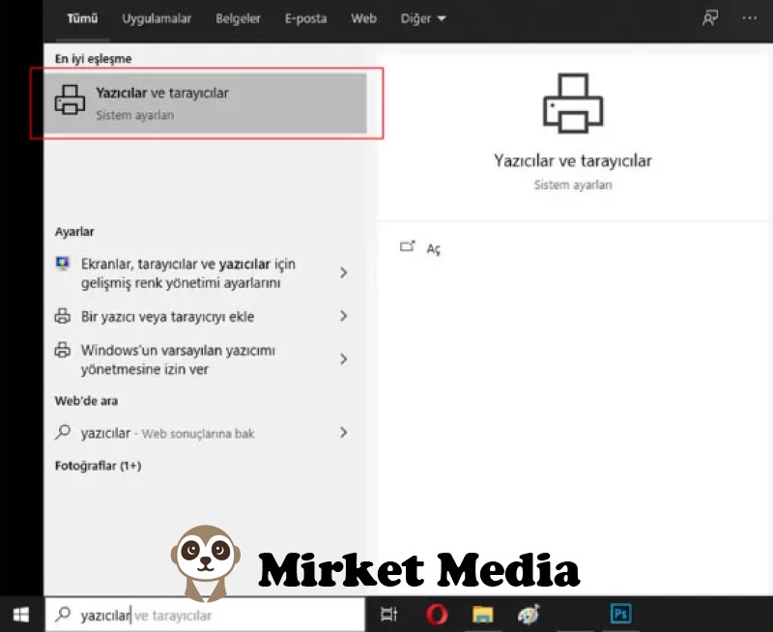This screenshot has height=632, width=773.
Task: Click the search magnifier icon in taskbar box
Action: [x=63, y=615]
